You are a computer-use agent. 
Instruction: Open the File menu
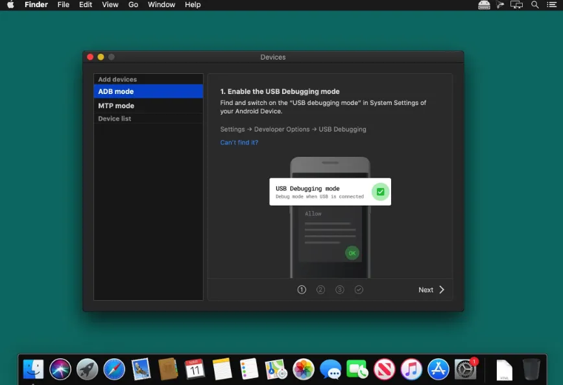pos(63,5)
